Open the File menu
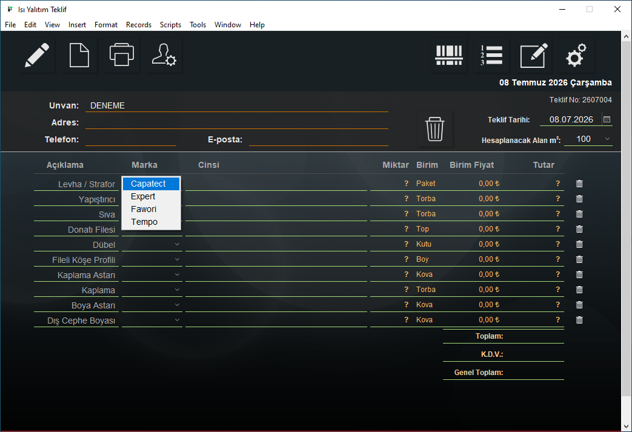This screenshot has width=632, height=432. pyautogui.click(x=10, y=25)
